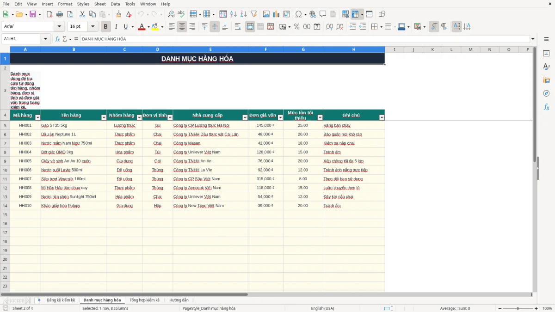Apply the yellow Background Color swatch
The image size is (555, 312).
coord(155,27)
